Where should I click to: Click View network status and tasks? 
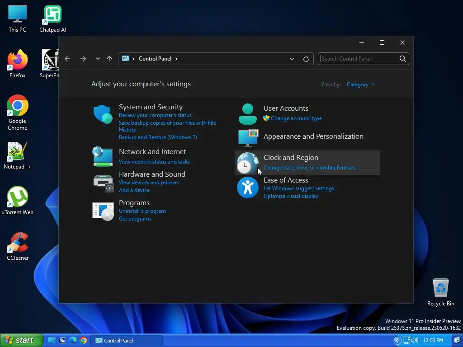click(154, 162)
